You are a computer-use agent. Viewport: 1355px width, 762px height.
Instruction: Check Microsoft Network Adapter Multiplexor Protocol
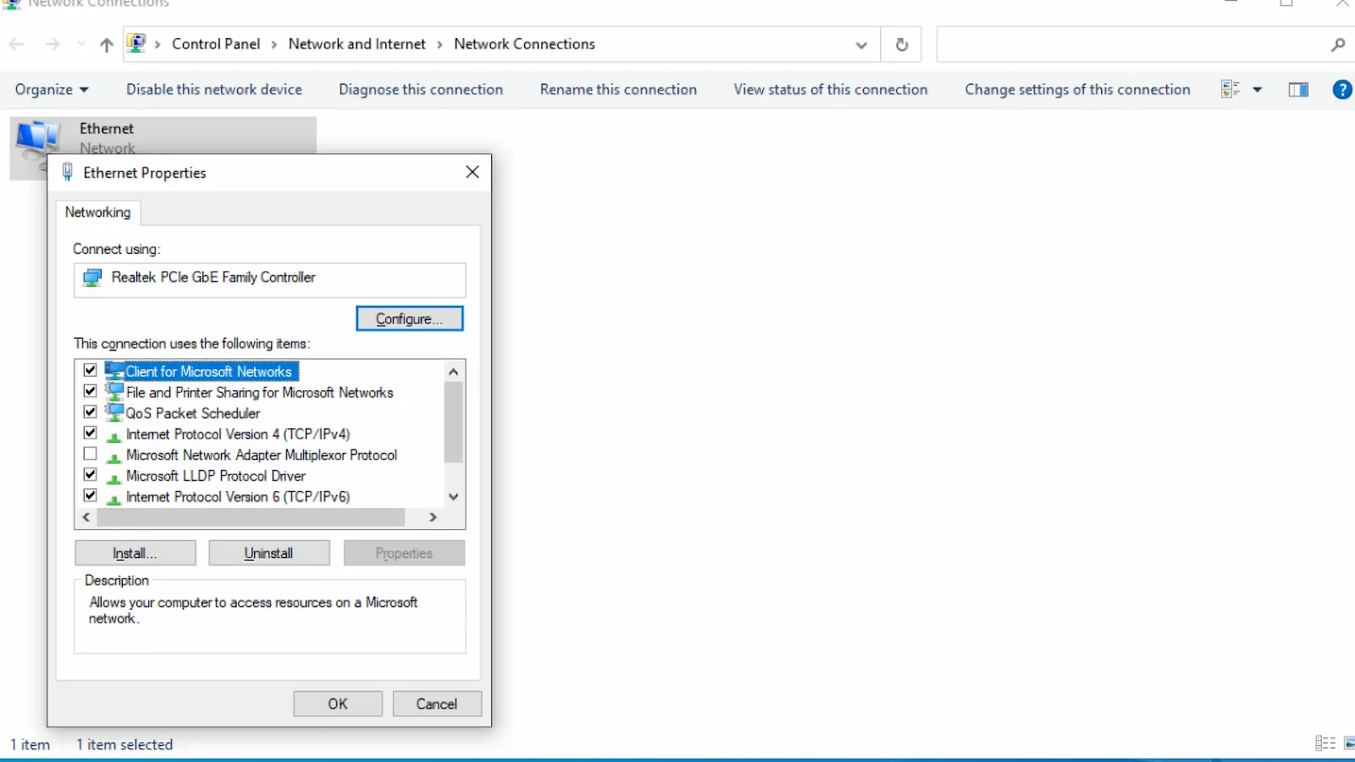pyautogui.click(x=91, y=454)
